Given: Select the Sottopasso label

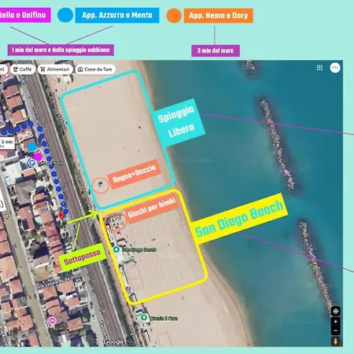Looking at the screenshot, I should 82,257.
